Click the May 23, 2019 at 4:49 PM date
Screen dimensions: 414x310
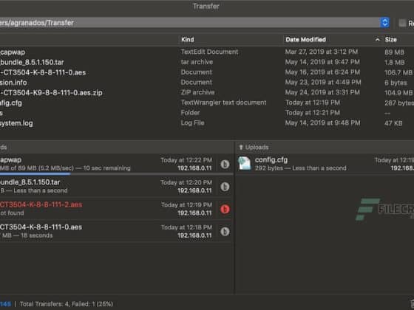[x=322, y=82]
